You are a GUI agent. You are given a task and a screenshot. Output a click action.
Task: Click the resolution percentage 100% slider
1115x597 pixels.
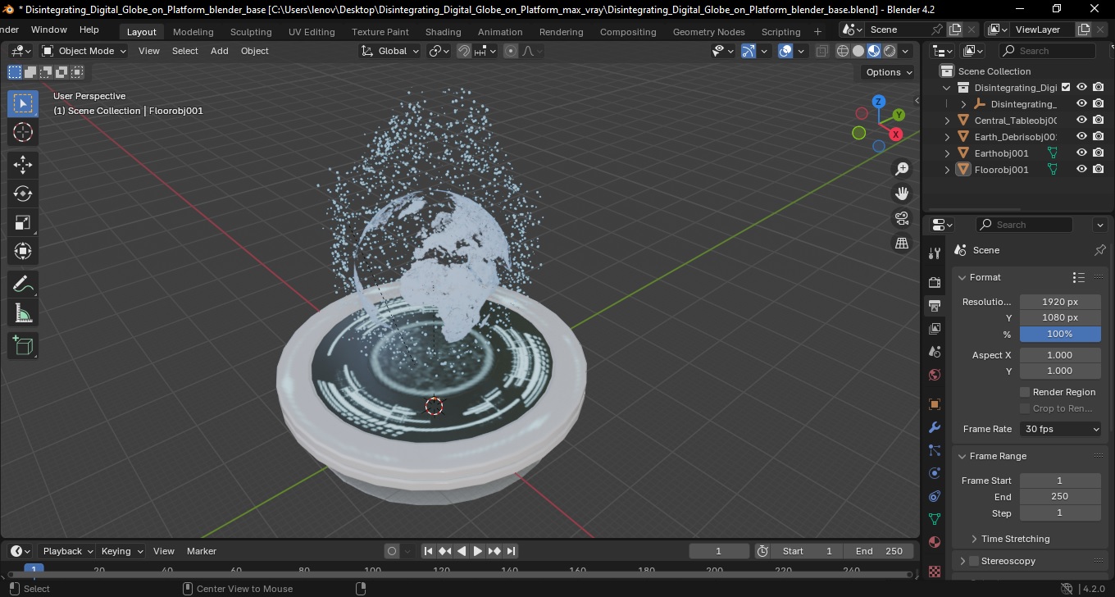1060,334
